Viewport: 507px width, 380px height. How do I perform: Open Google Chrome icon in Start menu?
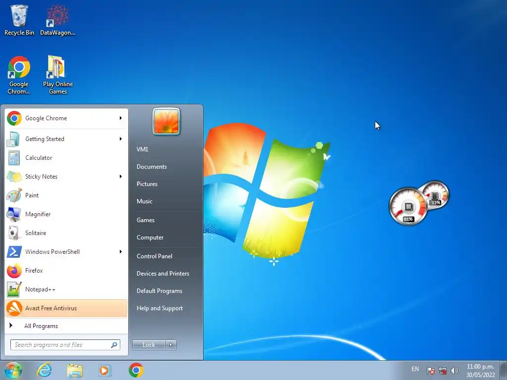click(14, 118)
